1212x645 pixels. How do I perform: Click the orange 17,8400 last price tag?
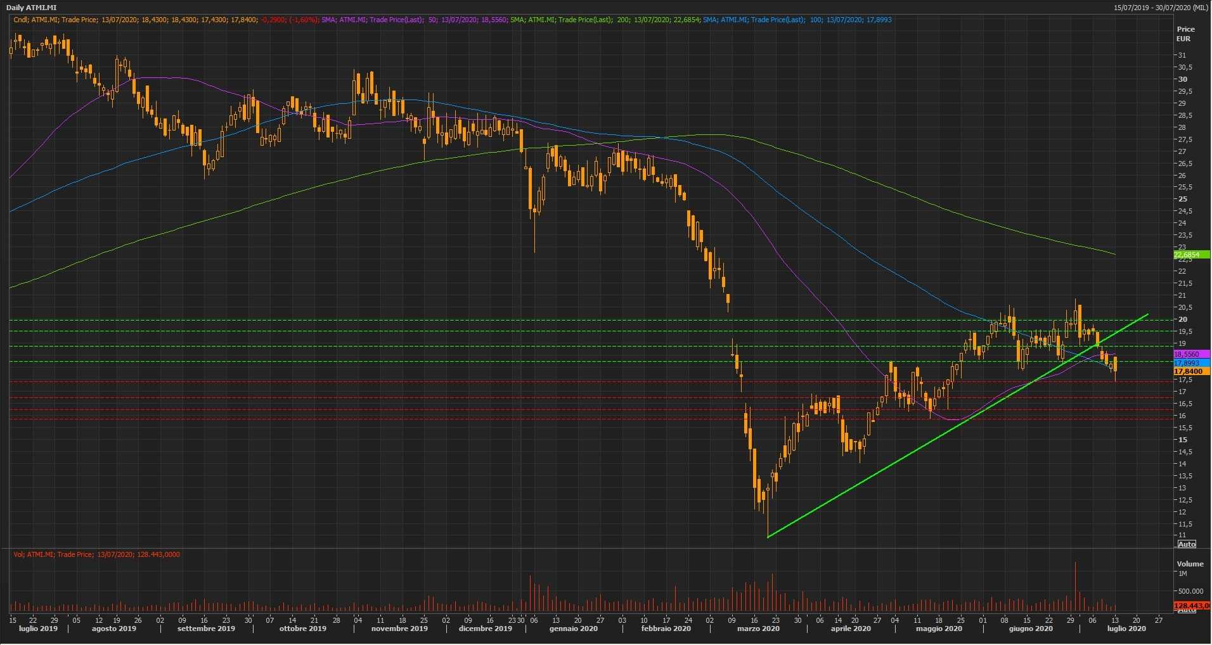[x=1186, y=371]
